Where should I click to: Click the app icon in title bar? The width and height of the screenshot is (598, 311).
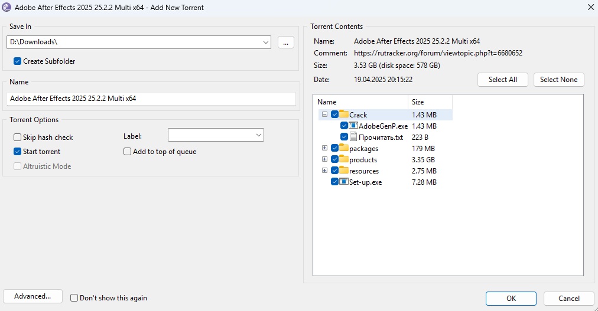click(x=6, y=7)
